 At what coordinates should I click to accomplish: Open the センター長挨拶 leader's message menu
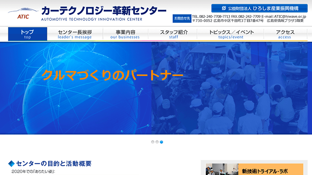pos(75,34)
